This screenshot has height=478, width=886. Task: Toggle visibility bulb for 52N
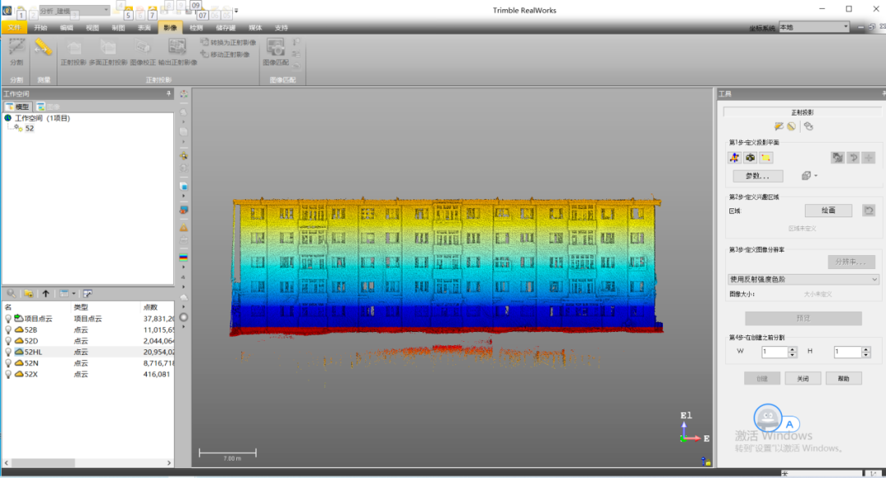(8, 363)
